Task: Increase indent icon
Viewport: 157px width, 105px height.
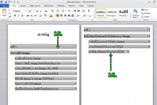Action: [x=79, y=11]
